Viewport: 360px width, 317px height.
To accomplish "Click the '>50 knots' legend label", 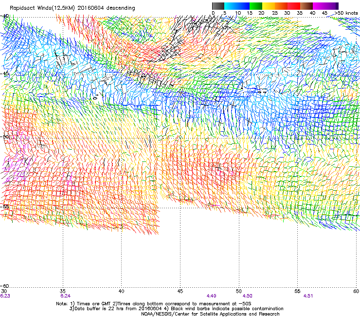I will click(346, 13).
